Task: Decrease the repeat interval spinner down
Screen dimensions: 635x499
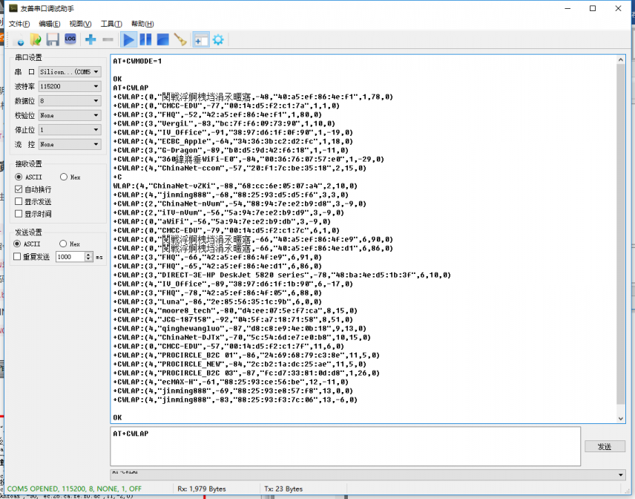Action: point(89,259)
